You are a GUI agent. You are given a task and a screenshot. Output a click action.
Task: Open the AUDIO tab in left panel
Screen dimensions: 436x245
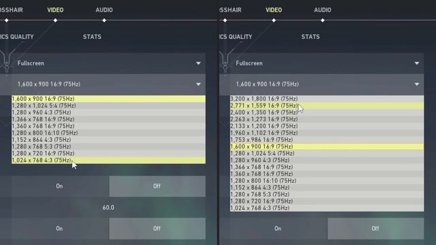(x=104, y=10)
